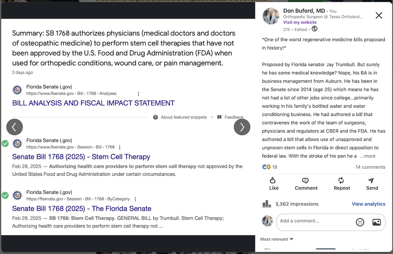Click the 'Summary: SB 1768 authorizes physicians' snippet
Viewport: 393px width, 254px height.
pos(124,48)
